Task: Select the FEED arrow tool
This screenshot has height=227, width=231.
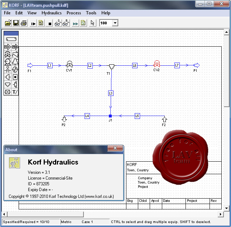Action: click(x=8, y=47)
